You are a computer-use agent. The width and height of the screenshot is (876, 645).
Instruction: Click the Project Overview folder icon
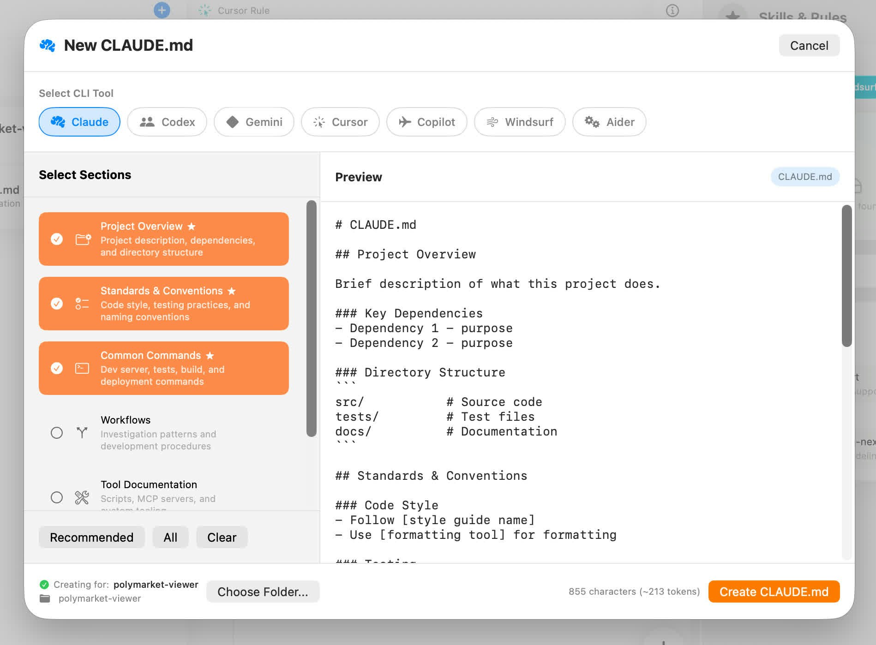[82, 239]
